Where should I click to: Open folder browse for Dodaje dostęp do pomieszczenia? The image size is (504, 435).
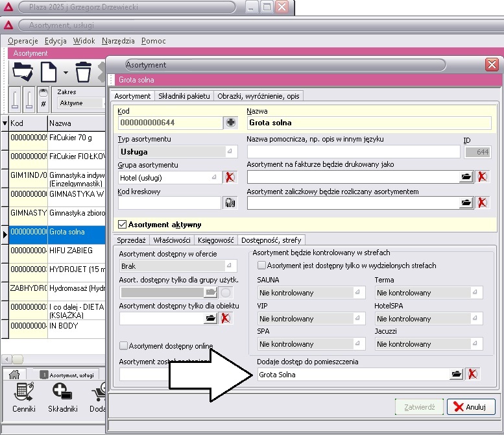point(456,374)
